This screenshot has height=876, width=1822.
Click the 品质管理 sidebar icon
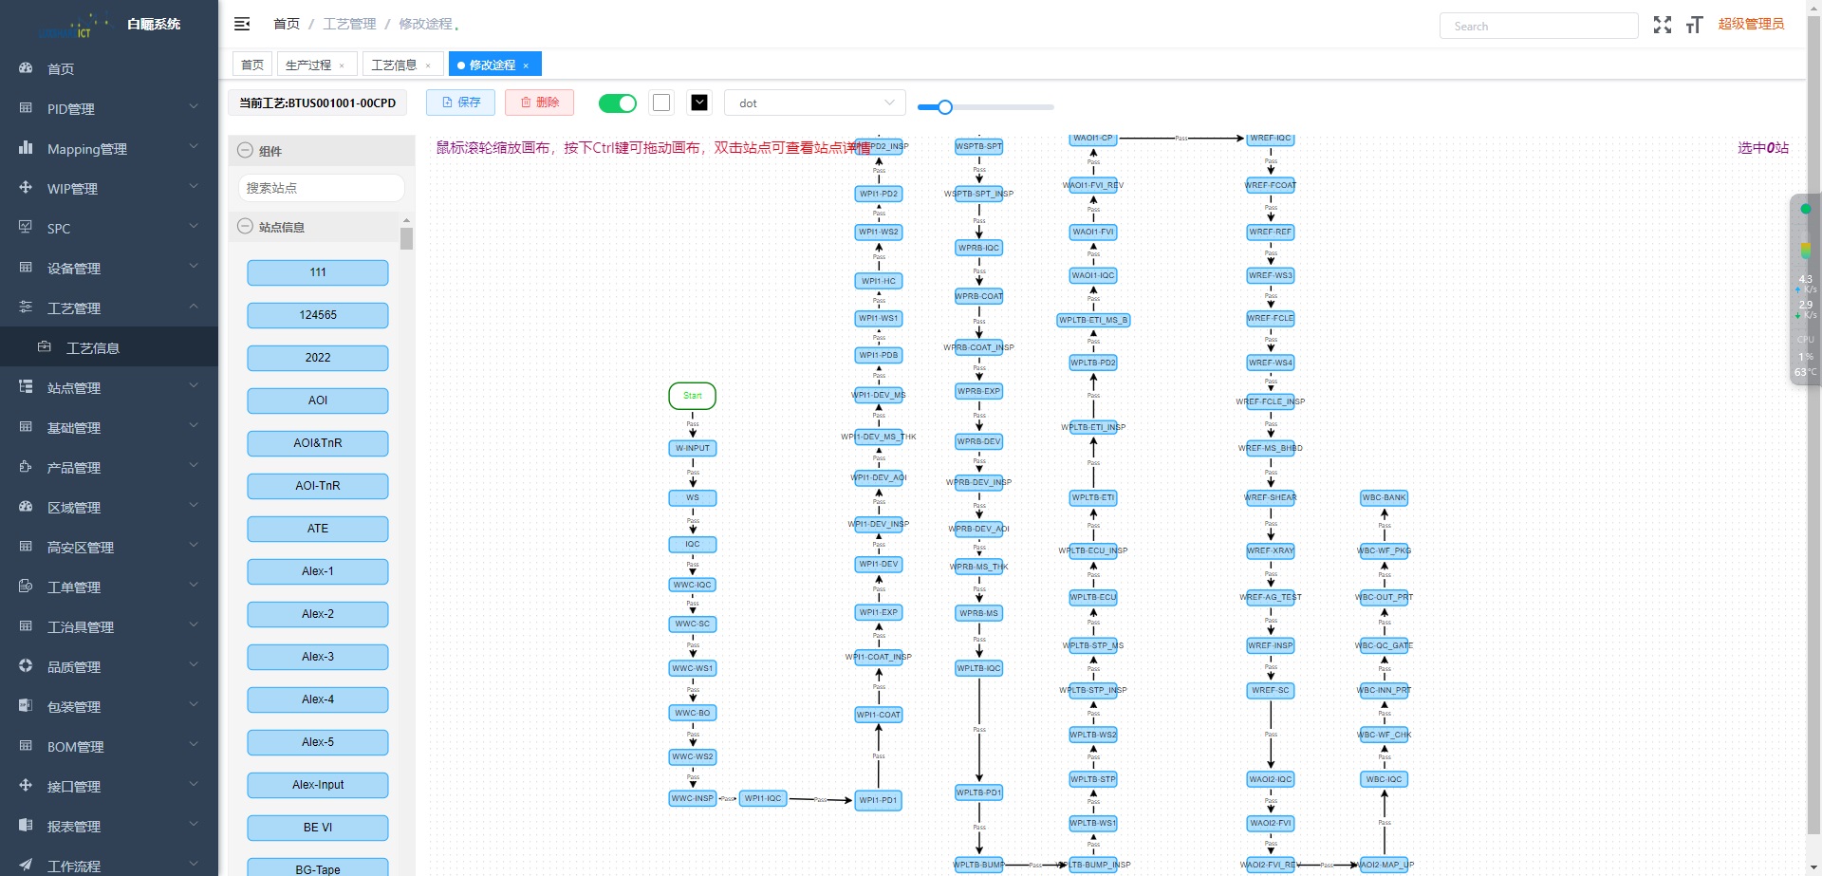pos(26,666)
